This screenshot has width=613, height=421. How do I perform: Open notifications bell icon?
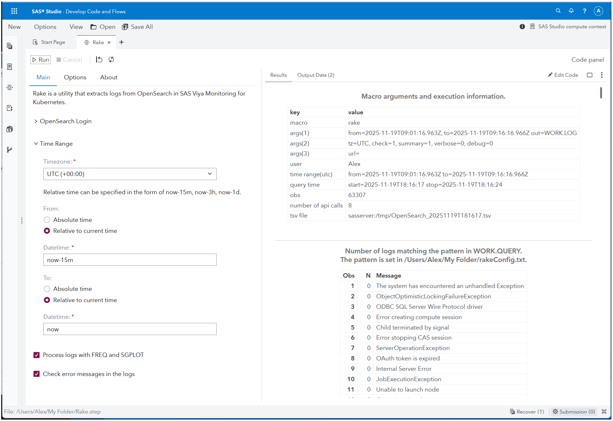point(571,11)
